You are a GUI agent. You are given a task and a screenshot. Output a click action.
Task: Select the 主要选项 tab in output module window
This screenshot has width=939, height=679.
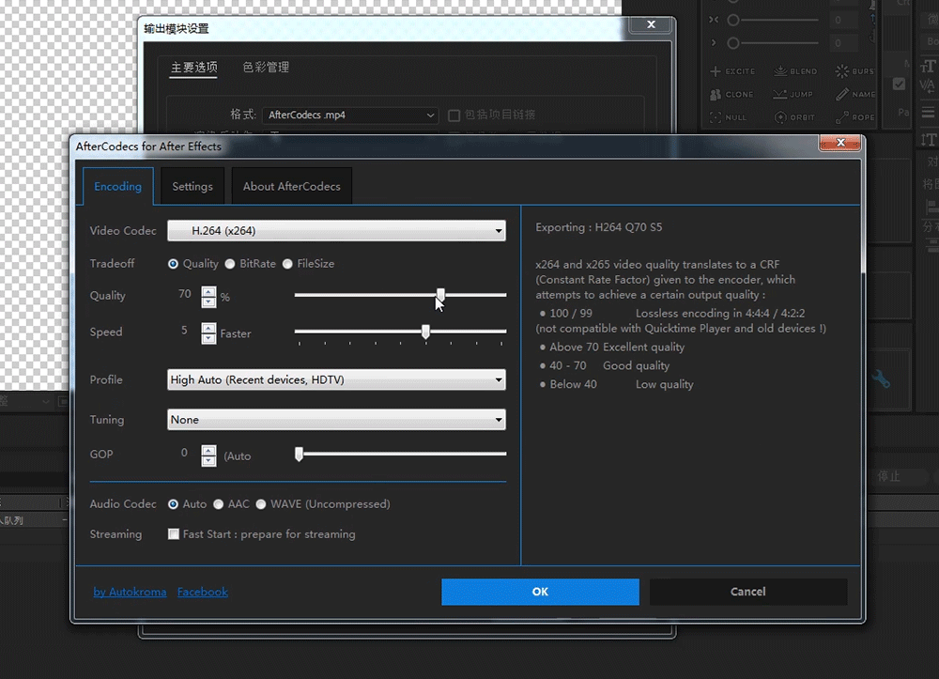[193, 68]
